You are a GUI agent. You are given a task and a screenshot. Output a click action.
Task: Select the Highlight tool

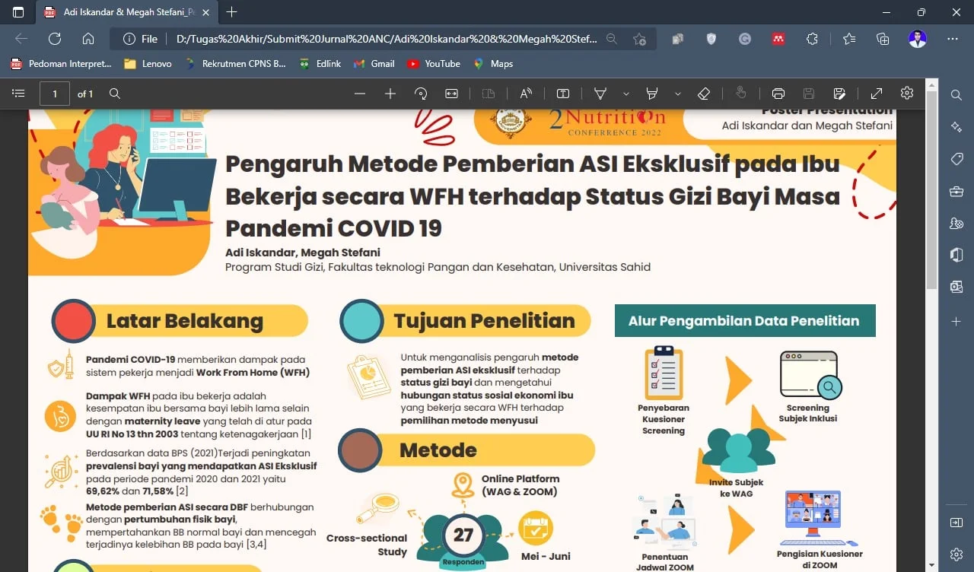click(x=652, y=94)
